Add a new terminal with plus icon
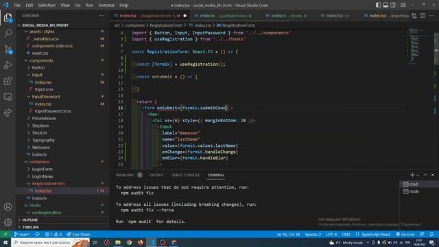 click(412, 175)
